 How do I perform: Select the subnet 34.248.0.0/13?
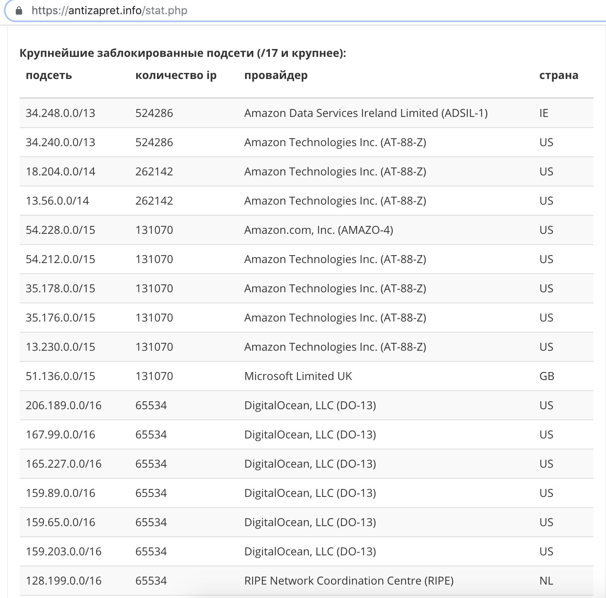(61, 113)
